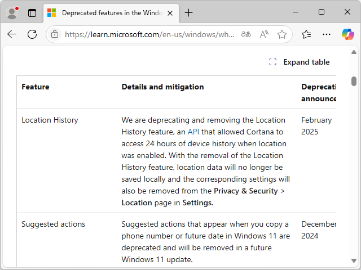This screenshot has height=270, width=361.
Task: Refresh the current page
Action: [32, 34]
